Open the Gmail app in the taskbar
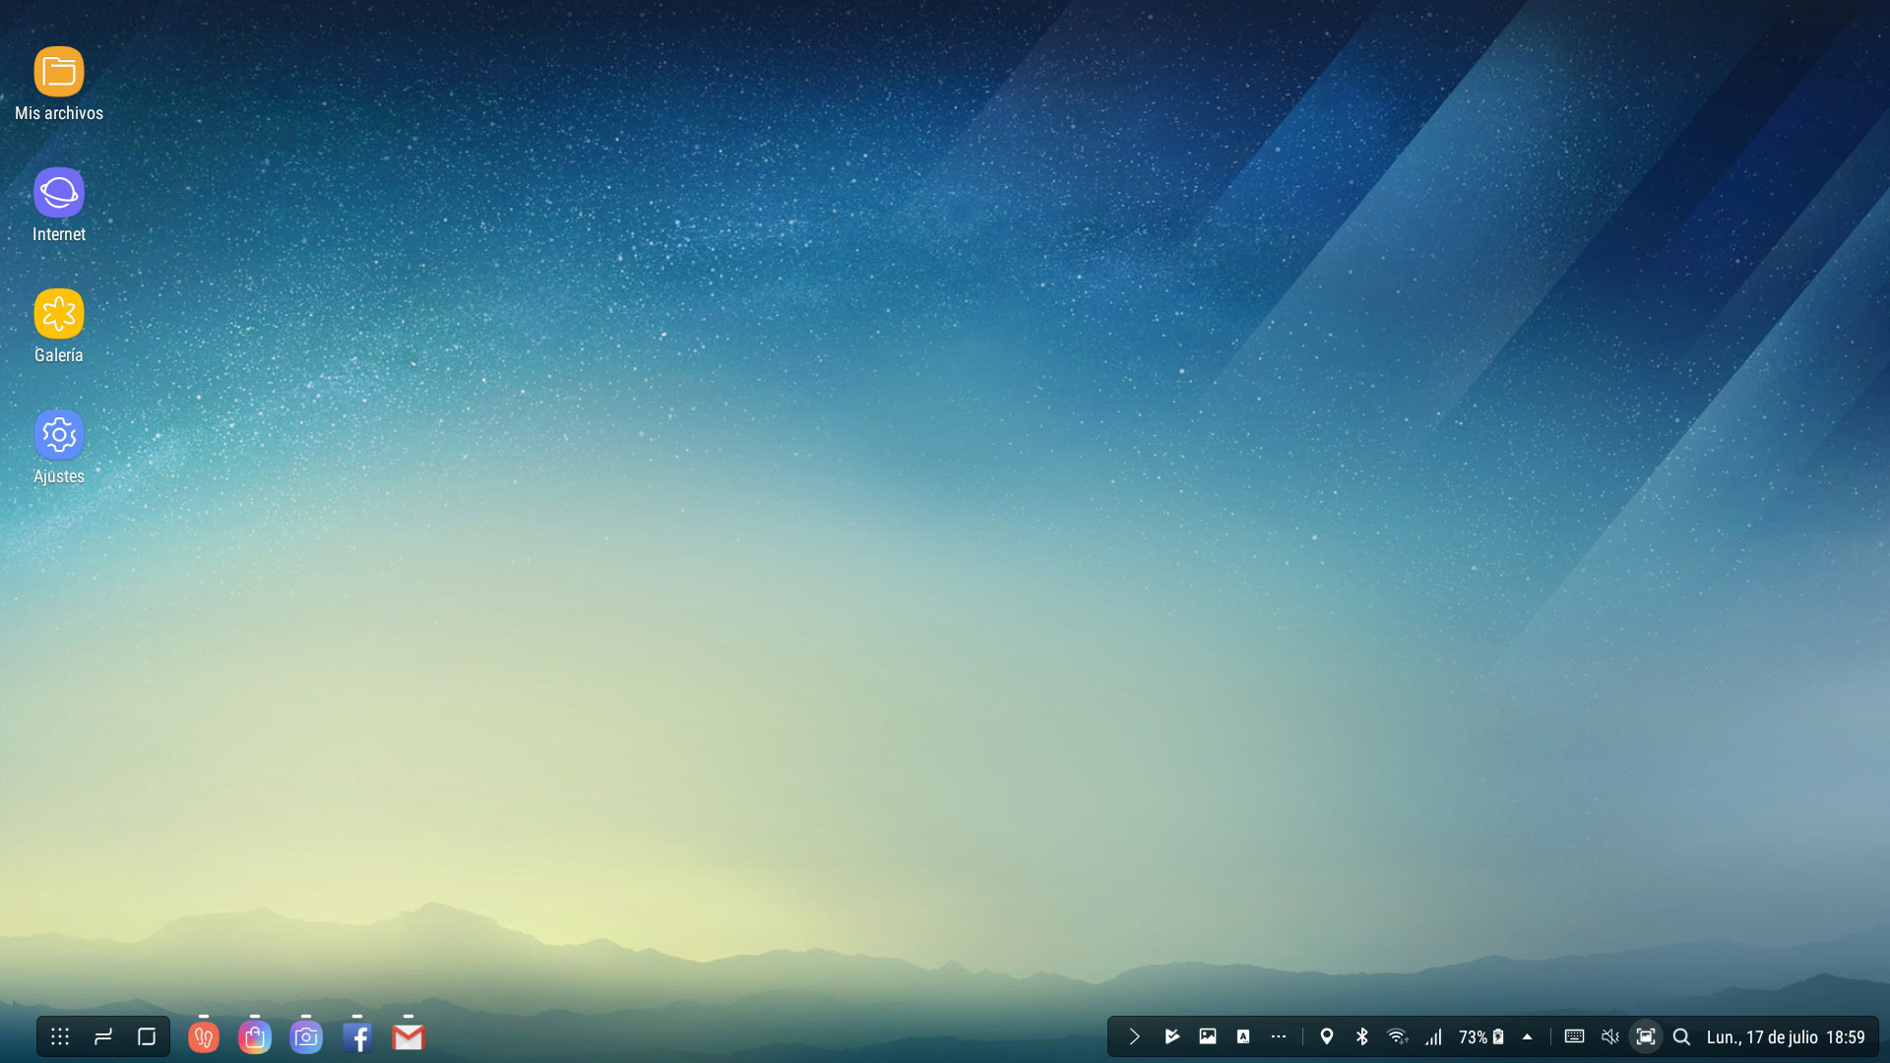 pyautogui.click(x=409, y=1037)
